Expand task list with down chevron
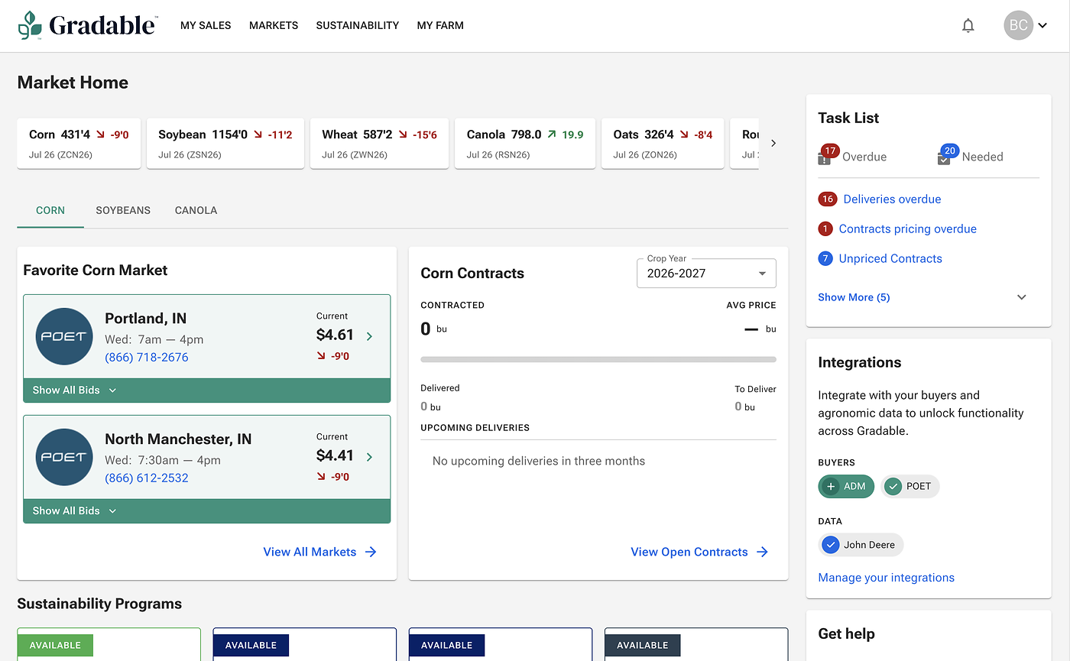 [1022, 297]
